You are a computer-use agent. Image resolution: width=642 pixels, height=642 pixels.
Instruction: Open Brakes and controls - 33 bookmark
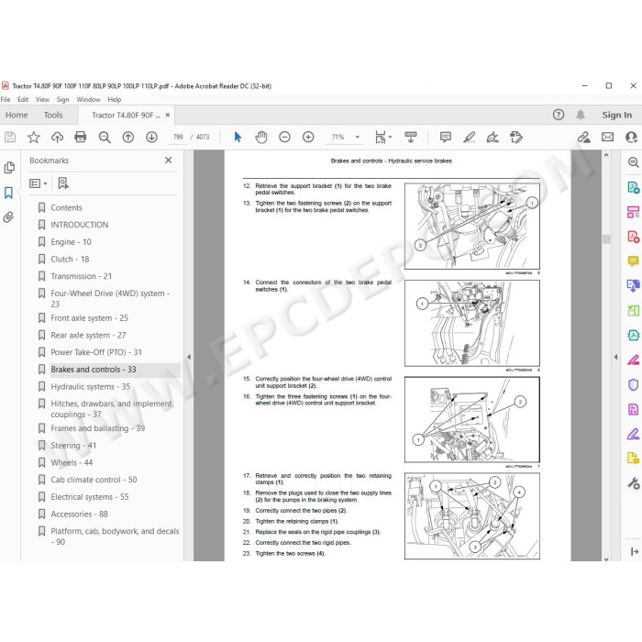(94, 370)
